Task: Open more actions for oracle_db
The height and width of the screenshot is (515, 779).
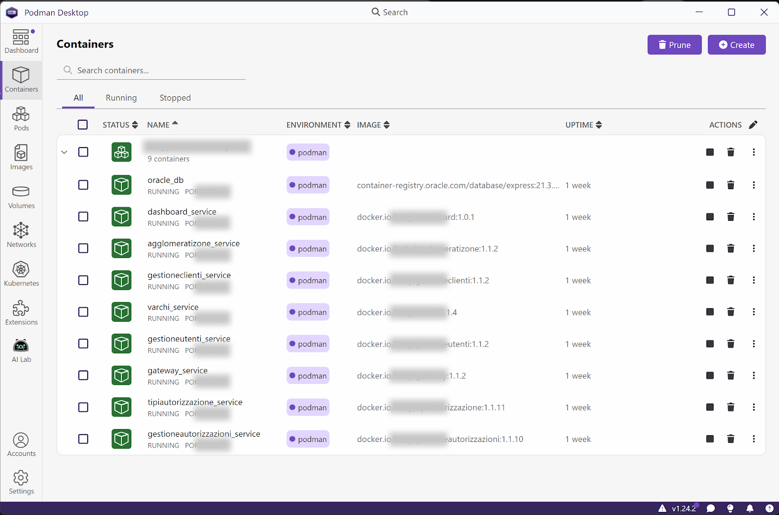Action: click(x=754, y=185)
